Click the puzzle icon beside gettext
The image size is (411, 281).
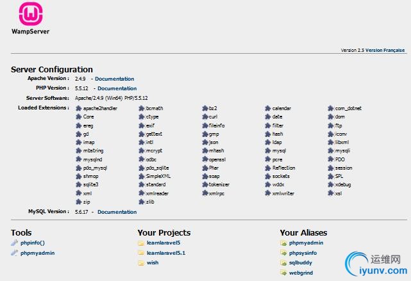coord(142,134)
